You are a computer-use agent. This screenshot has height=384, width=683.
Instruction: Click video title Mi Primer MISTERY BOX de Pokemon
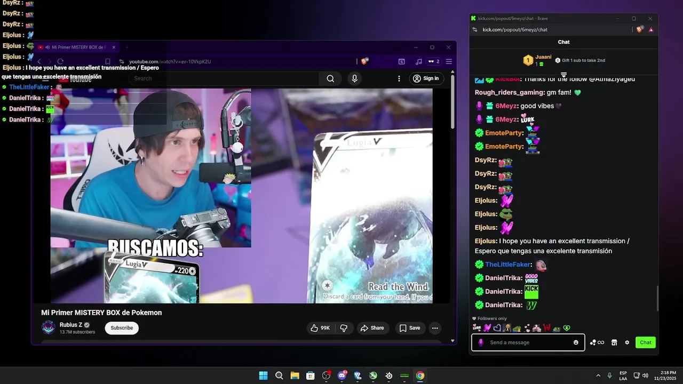click(x=101, y=313)
